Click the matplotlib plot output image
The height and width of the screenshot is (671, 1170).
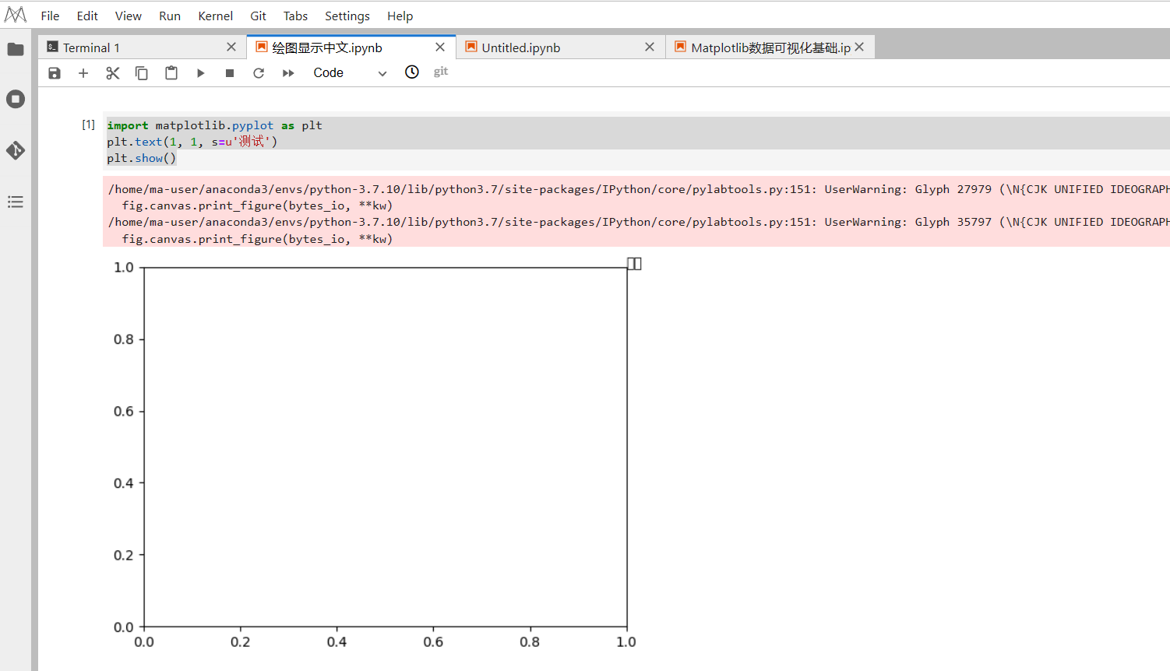click(x=376, y=454)
